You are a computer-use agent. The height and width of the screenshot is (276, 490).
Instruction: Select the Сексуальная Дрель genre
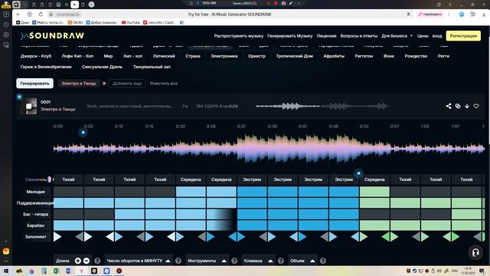click(x=102, y=67)
